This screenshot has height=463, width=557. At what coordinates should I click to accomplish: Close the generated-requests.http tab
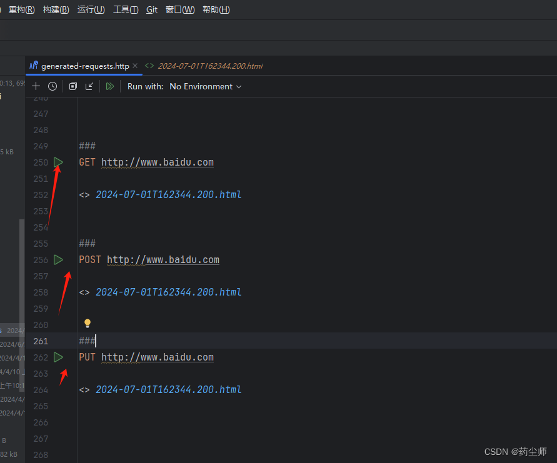point(135,65)
